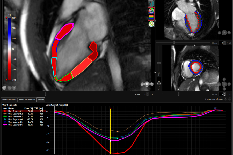Image resolution: width=233 pixels, height=155 pixels.
Task: Pause cine playback in the main viewer
Action: point(147,84)
